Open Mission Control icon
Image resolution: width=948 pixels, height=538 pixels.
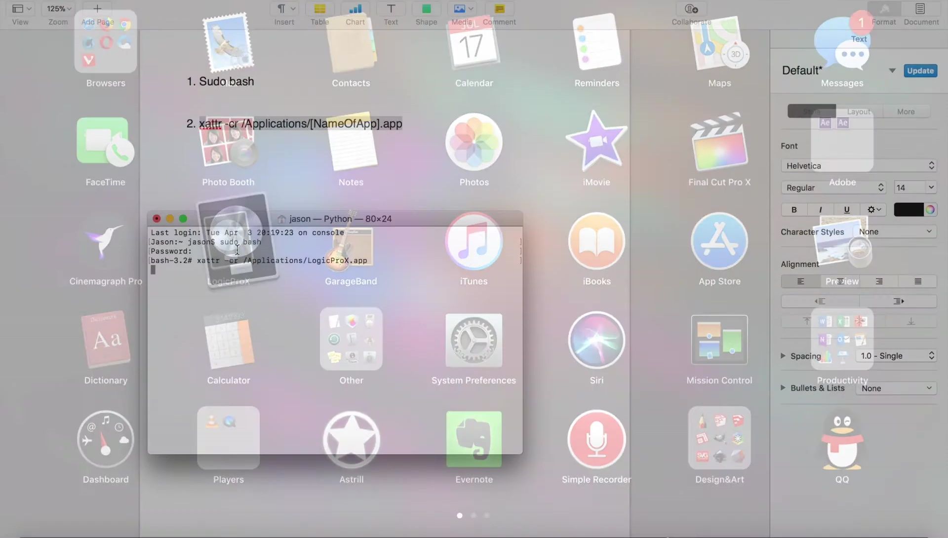(x=719, y=341)
